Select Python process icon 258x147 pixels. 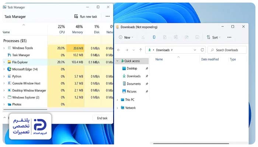coord(9,76)
